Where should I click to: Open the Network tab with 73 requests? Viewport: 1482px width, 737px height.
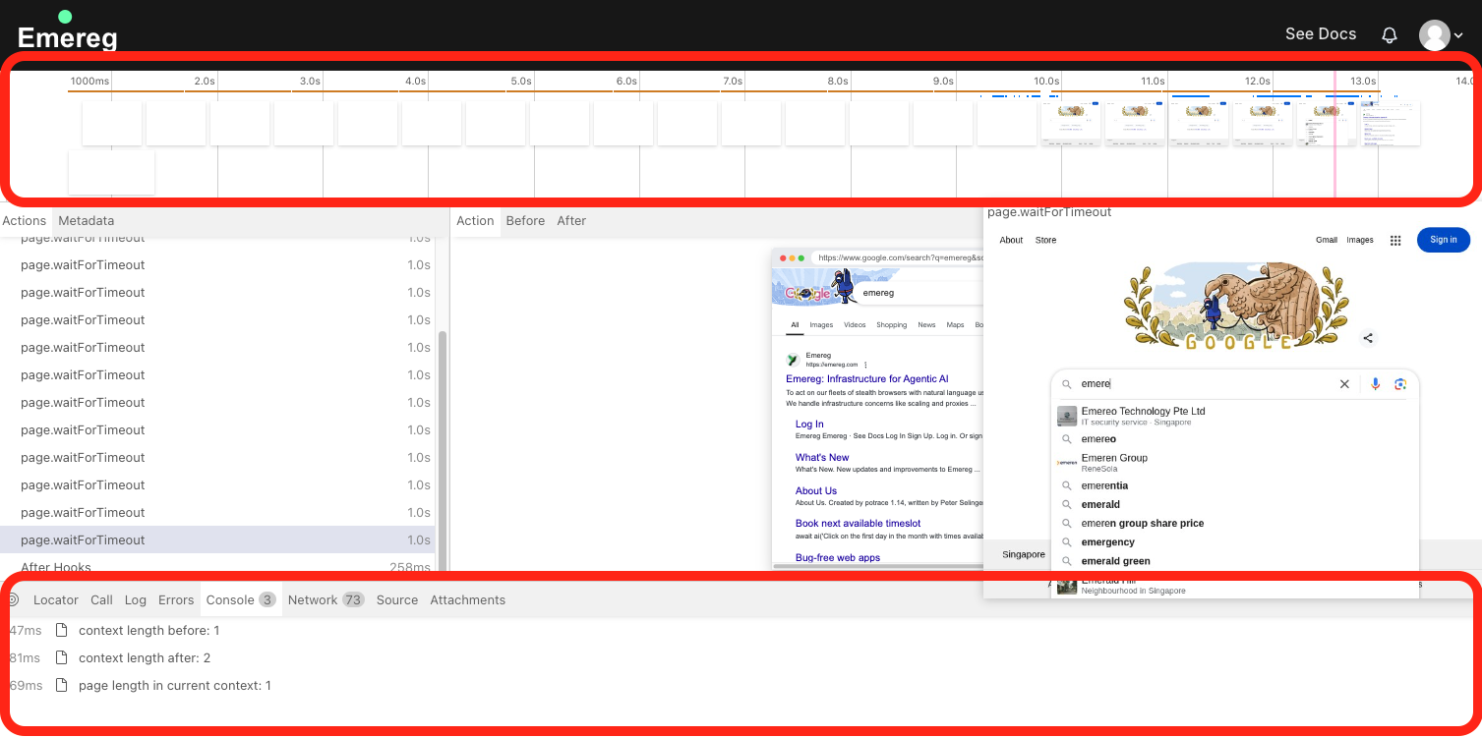click(326, 599)
